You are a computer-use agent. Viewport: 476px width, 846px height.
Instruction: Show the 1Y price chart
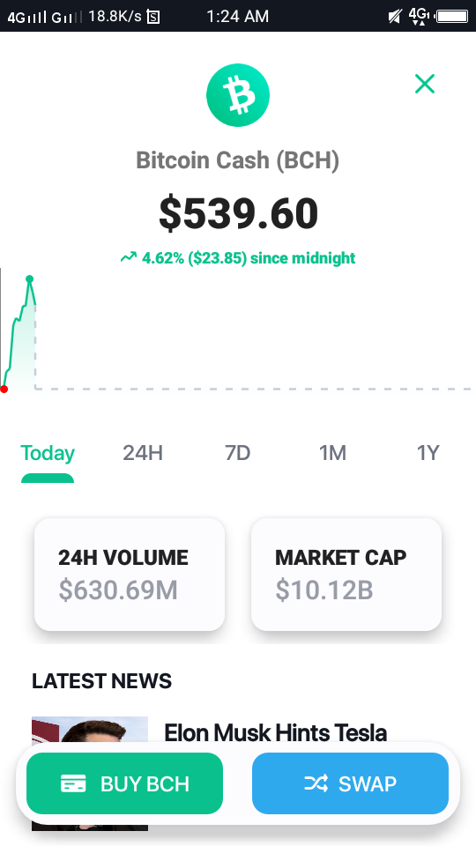(428, 453)
